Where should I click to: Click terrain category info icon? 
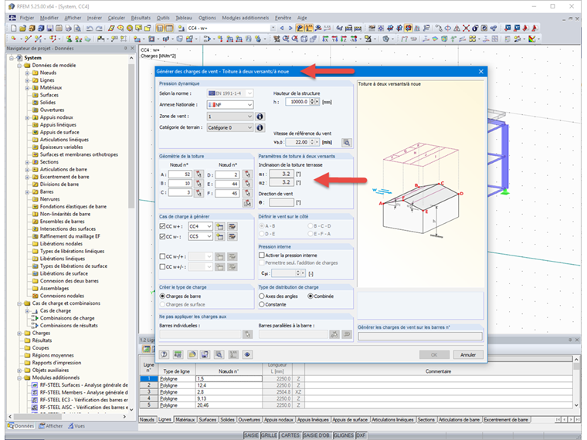[x=260, y=127]
